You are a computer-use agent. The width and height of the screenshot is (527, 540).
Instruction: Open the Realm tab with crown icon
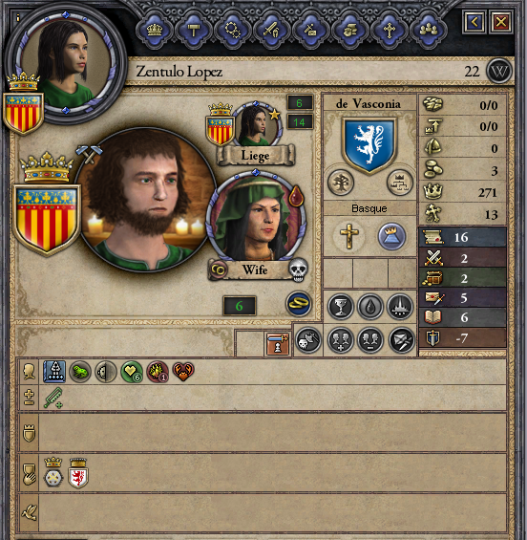tap(155, 30)
